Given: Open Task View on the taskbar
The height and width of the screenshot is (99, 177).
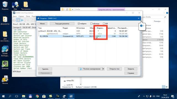Looking at the screenshot, I should coord(17,96).
